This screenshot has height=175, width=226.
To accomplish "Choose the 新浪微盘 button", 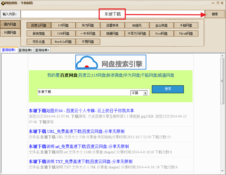I will point(39,33).
